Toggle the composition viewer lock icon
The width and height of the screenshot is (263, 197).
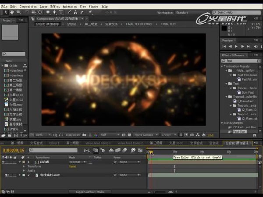pos(33,19)
